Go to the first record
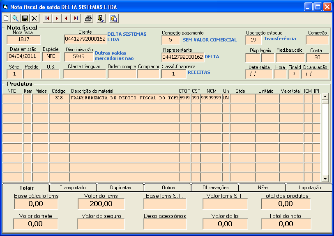The height and width of the screenshot is (236, 334). coord(47,18)
